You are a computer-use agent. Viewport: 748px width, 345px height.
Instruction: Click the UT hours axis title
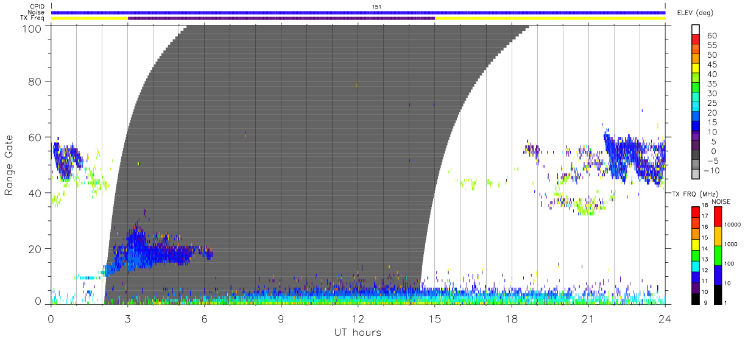click(358, 332)
